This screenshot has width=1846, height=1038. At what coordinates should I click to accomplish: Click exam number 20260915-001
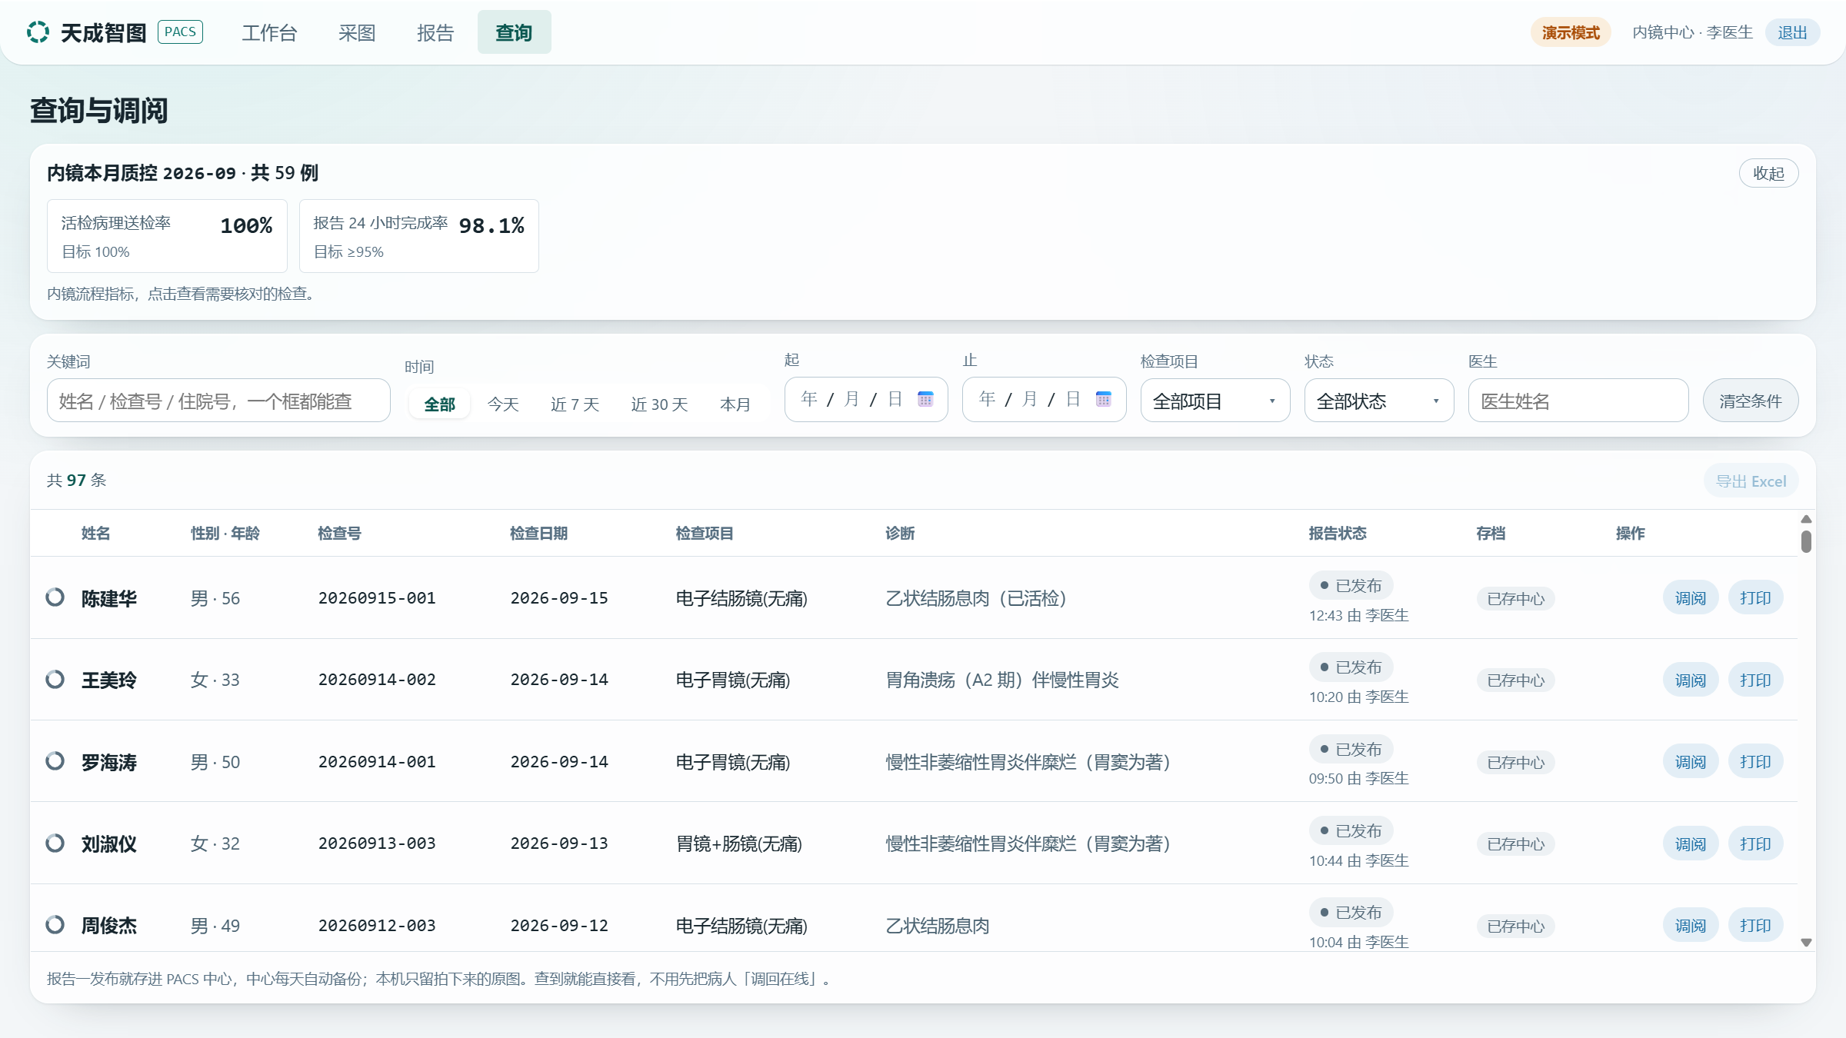click(x=377, y=597)
